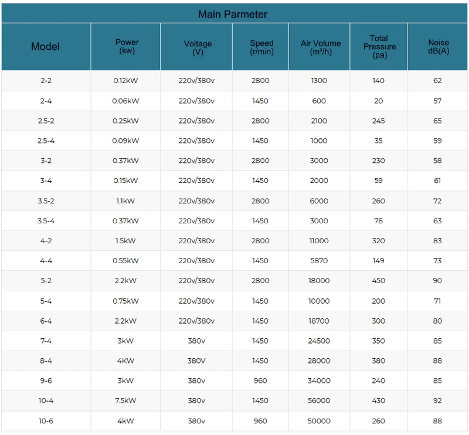The image size is (469, 435).
Task: Select air volume "6000"
Action: (x=319, y=201)
